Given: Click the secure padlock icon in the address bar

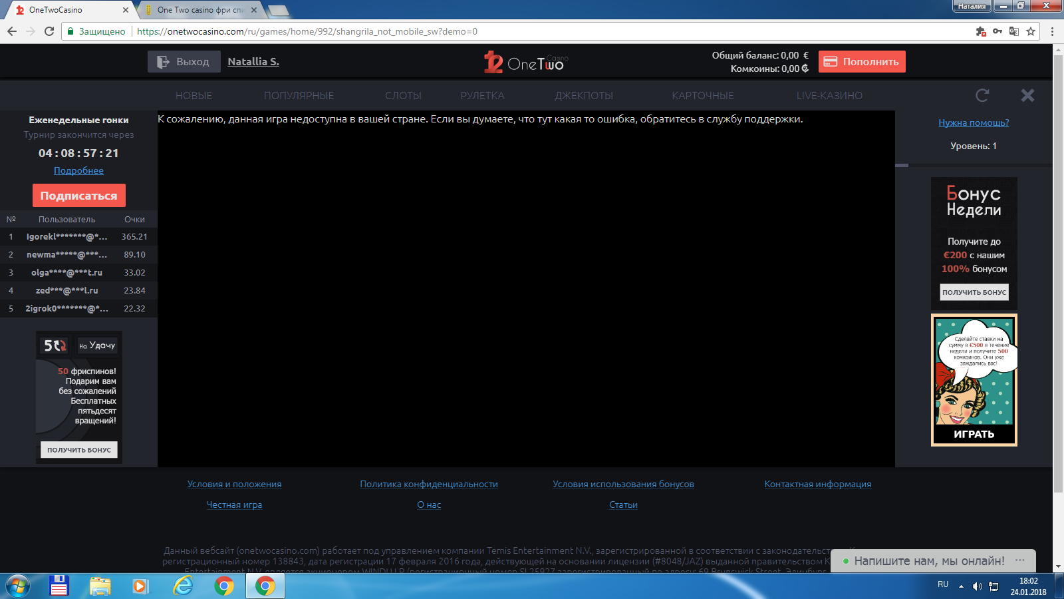Looking at the screenshot, I should [70, 31].
